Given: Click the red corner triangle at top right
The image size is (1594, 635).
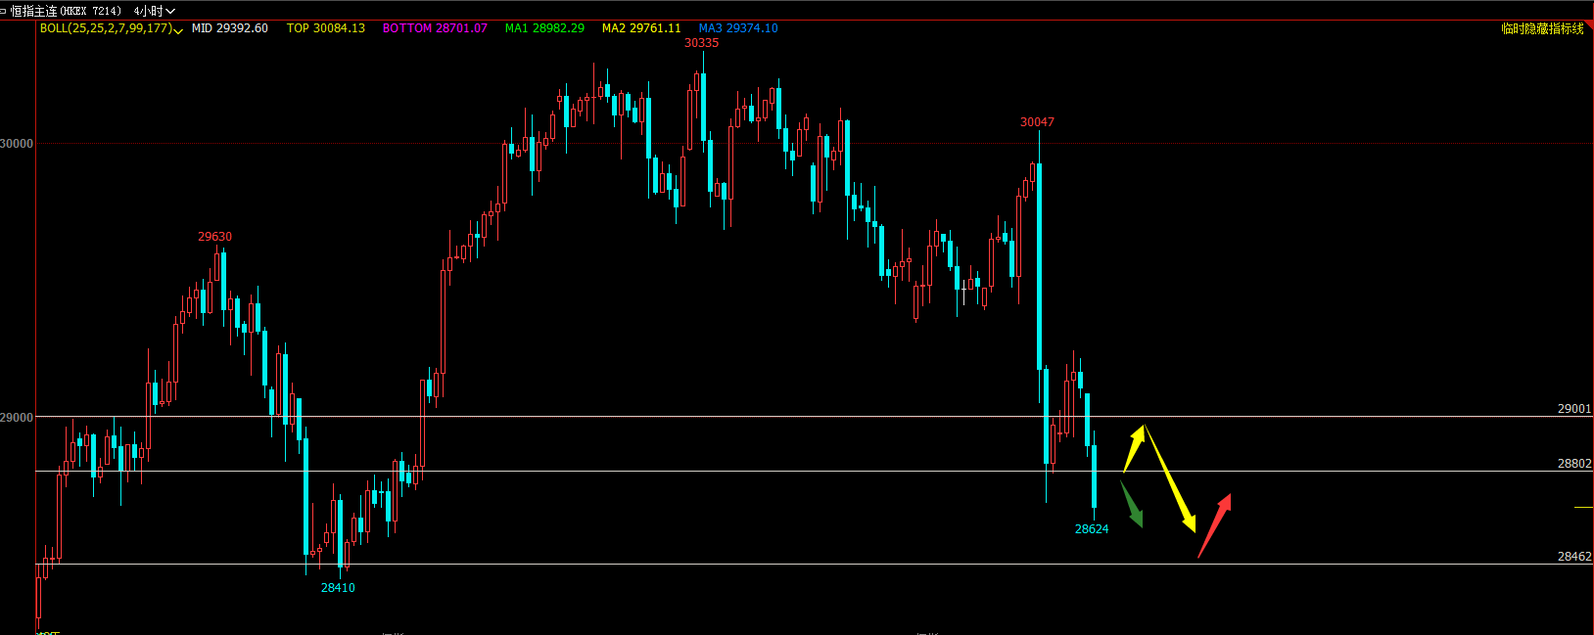Looking at the screenshot, I should pos(1588,25).
